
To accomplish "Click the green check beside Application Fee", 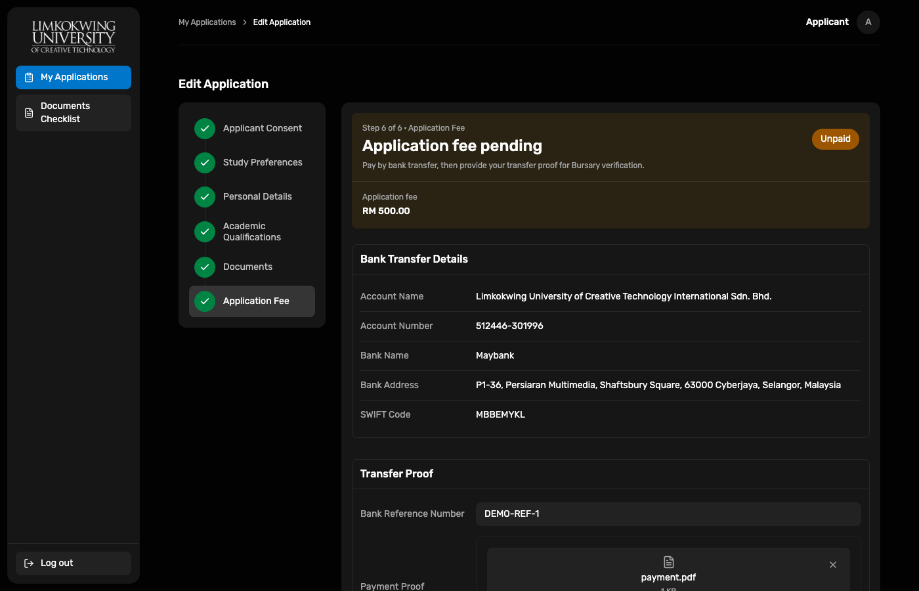I will click(x=205, y=301).
